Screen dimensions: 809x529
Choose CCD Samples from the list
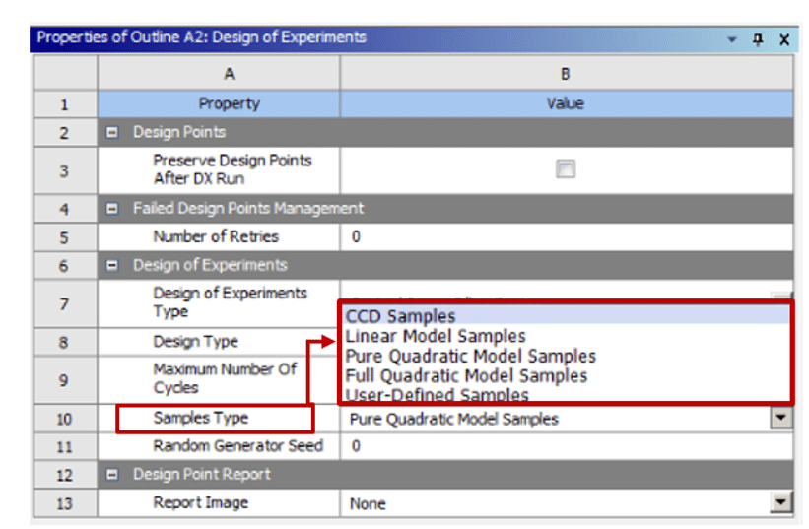(x=400, y=316)
